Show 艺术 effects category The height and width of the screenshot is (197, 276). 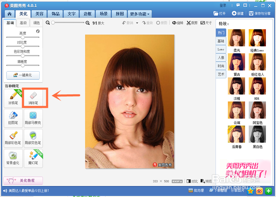[x=221, y=74]
